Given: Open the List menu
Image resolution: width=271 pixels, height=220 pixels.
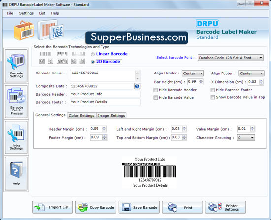Looking at the screenshot, I should coord(42,13).
